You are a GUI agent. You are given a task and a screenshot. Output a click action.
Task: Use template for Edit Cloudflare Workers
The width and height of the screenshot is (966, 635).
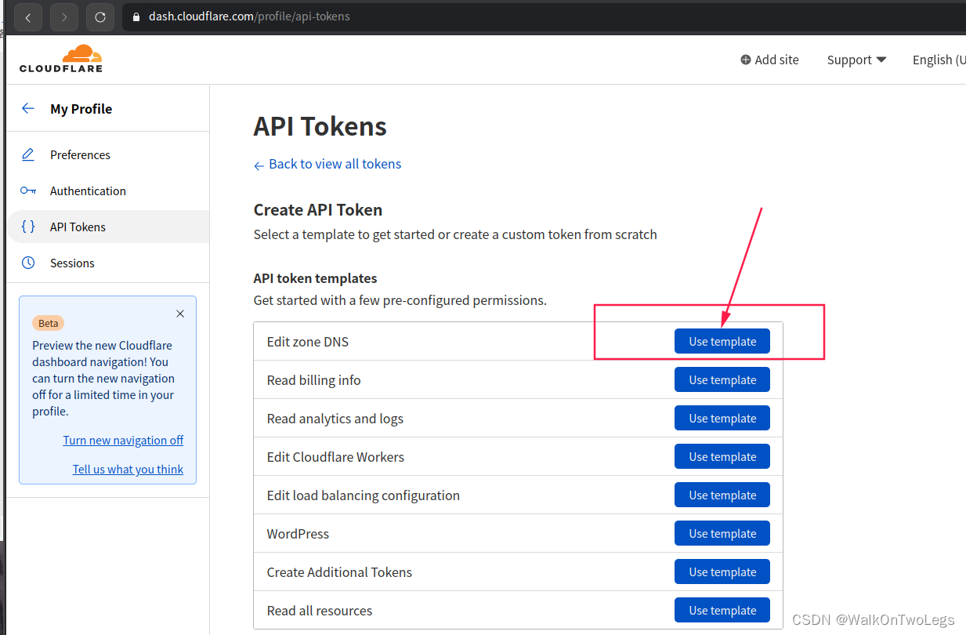point(722,456)
